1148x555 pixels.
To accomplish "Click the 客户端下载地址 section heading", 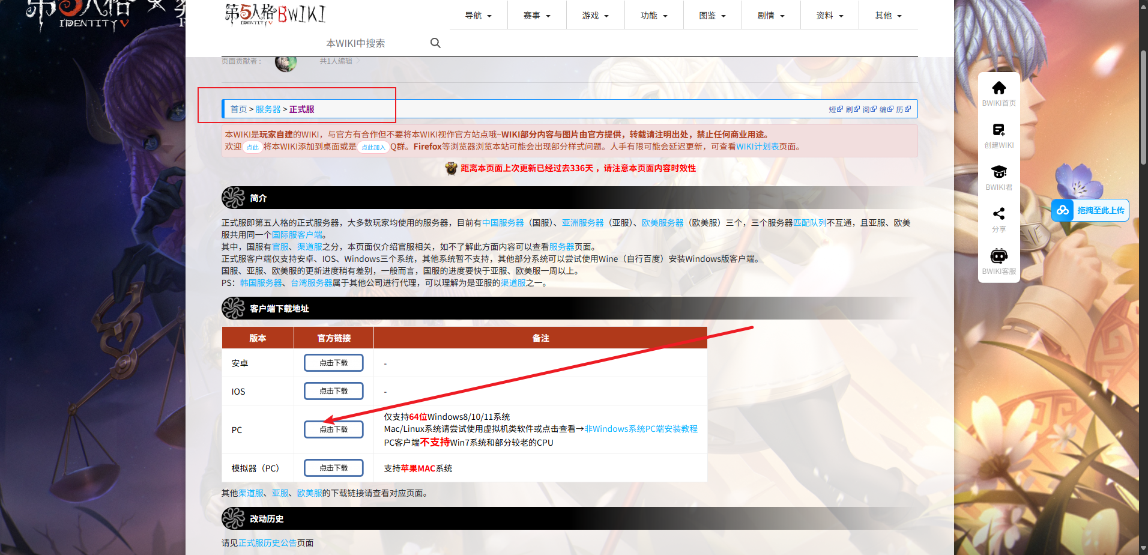I will click(x=279, y=309).
